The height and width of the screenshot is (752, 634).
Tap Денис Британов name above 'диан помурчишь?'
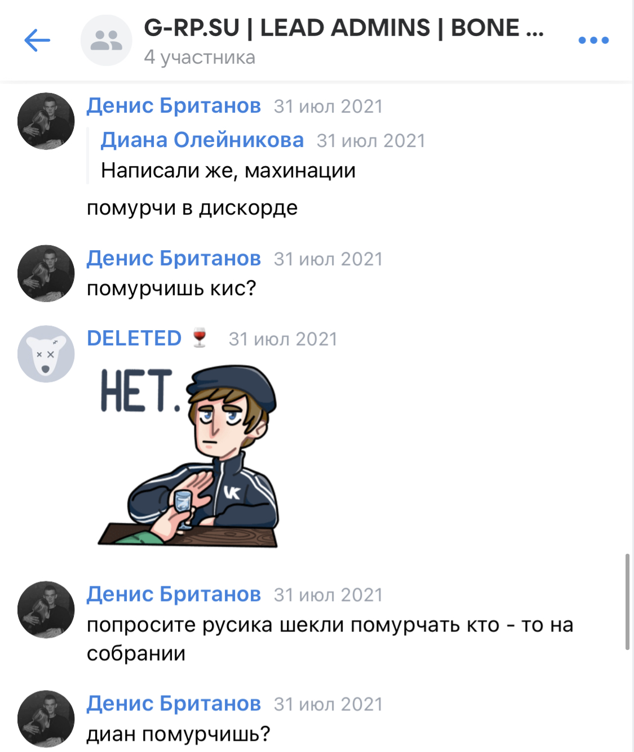(x=174, y=703)
